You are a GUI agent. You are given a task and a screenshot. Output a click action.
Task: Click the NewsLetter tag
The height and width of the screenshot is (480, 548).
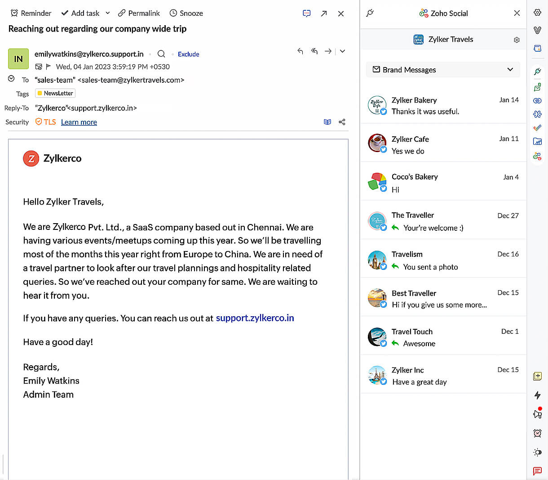[55, 93]
